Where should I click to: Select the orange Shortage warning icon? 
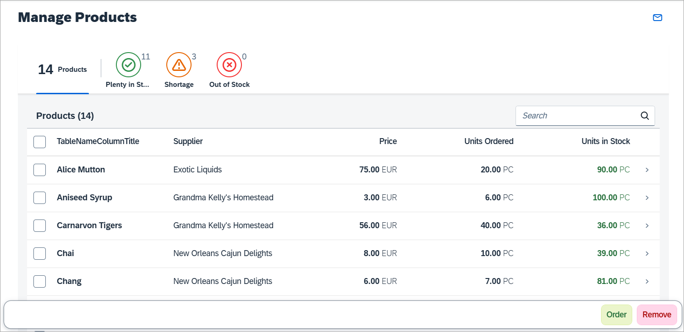click(x=179, y=65)
